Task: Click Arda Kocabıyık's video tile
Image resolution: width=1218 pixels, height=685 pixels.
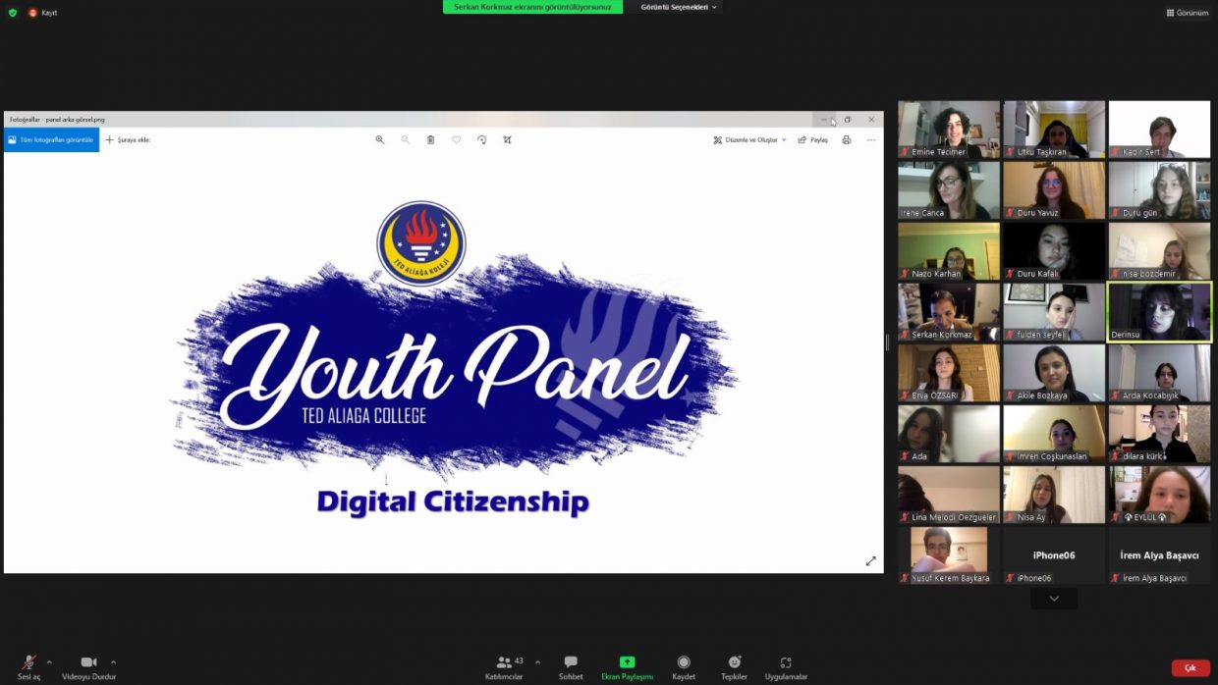Action: (1160, 373)
